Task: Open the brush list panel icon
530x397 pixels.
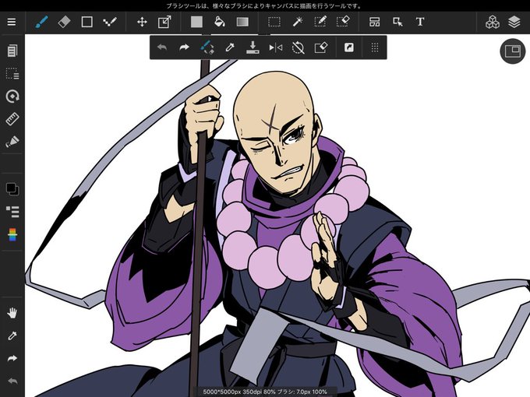Action: [12, 212]
